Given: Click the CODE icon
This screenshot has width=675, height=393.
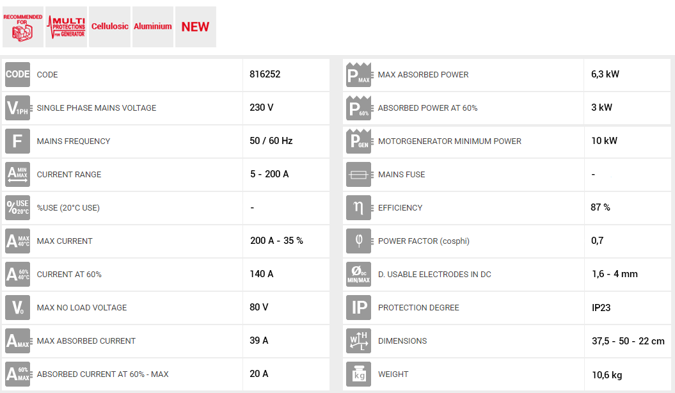Looking at the screenshot, I should 17,74.
